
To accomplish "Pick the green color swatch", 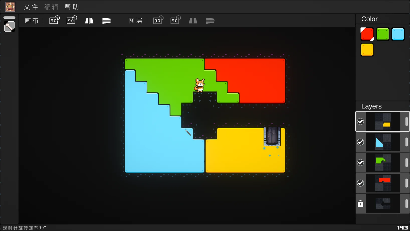I will click(x=383, y=34).
